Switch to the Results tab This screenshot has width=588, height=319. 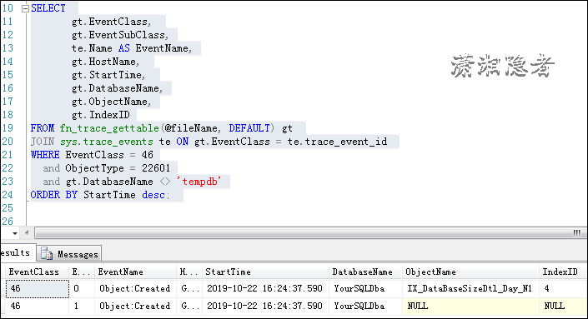click(18, 252)
